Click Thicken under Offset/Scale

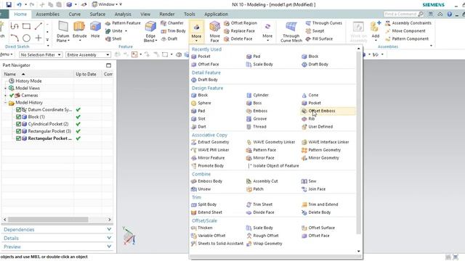[x=202, y=228]
